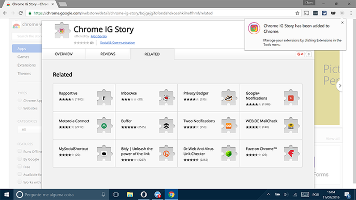The width and height of the screenshot is (356, 200).
Task: Advance the banner carousel with right arrow
Action: click(340, 86)
